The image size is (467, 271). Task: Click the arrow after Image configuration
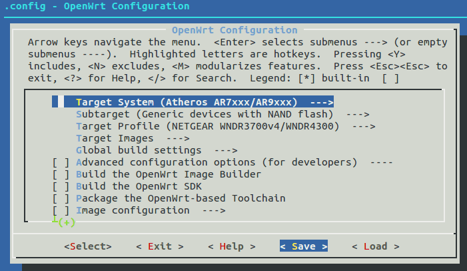[x=214, y=211]
